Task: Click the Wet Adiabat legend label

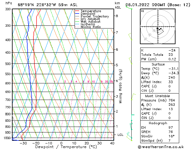Action: 91,21
